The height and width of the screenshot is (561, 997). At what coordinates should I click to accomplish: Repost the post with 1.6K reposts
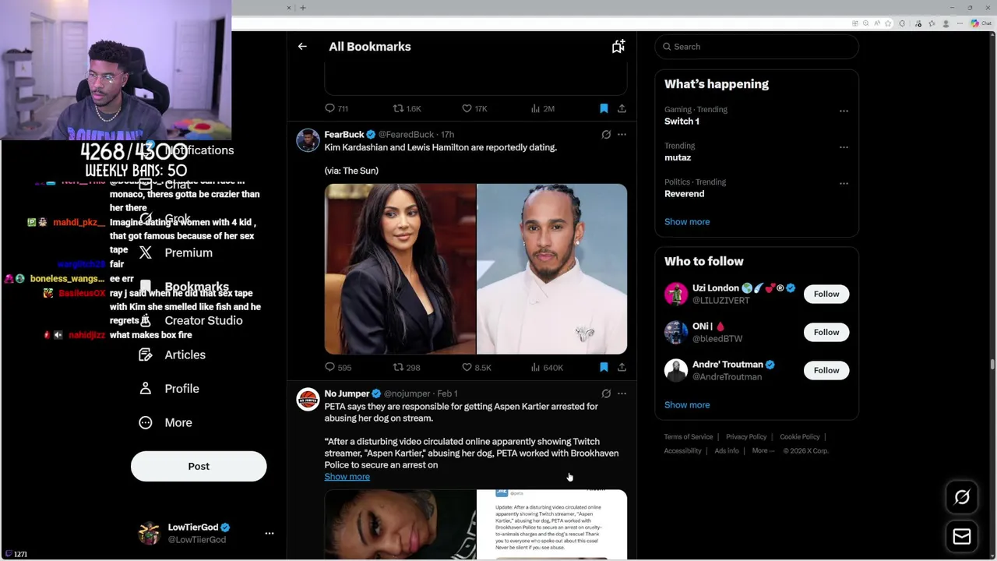[x=407, y=108]
